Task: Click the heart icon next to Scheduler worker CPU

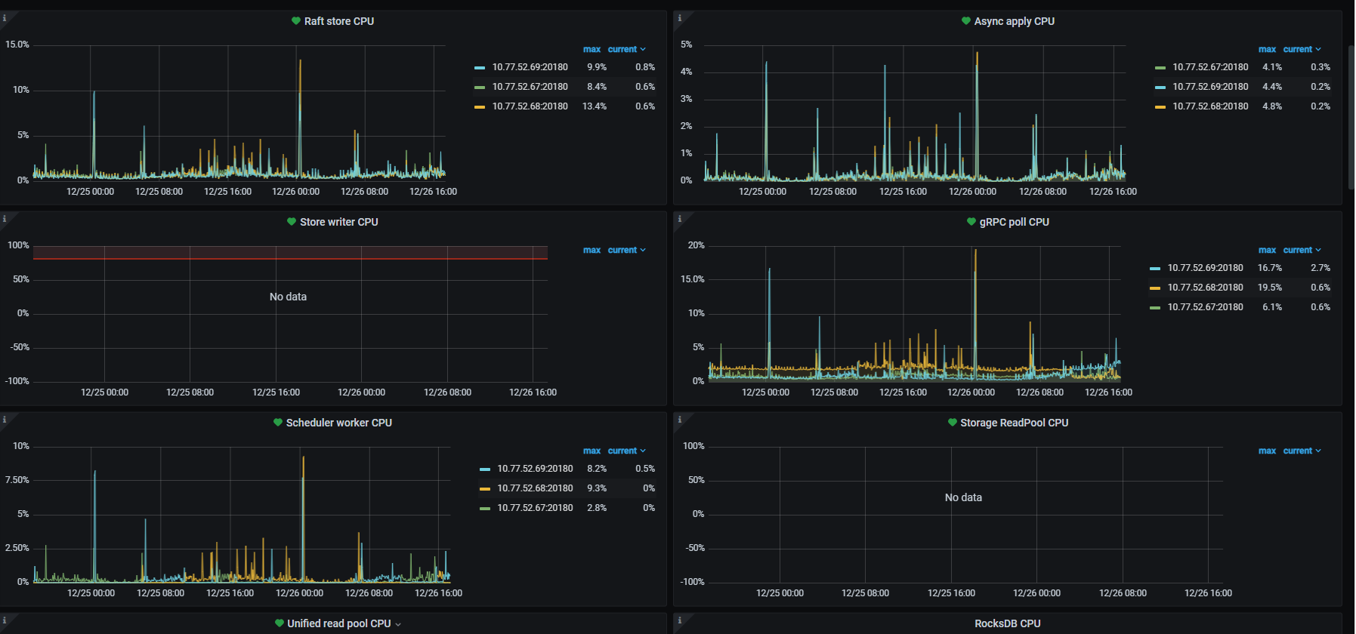Action: click(x=278, y=423)
